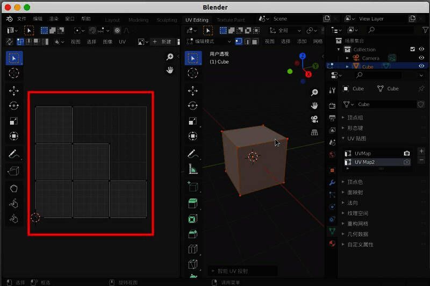
Task: Hide the Camera object in outliner
Action: tap(421, 58)
